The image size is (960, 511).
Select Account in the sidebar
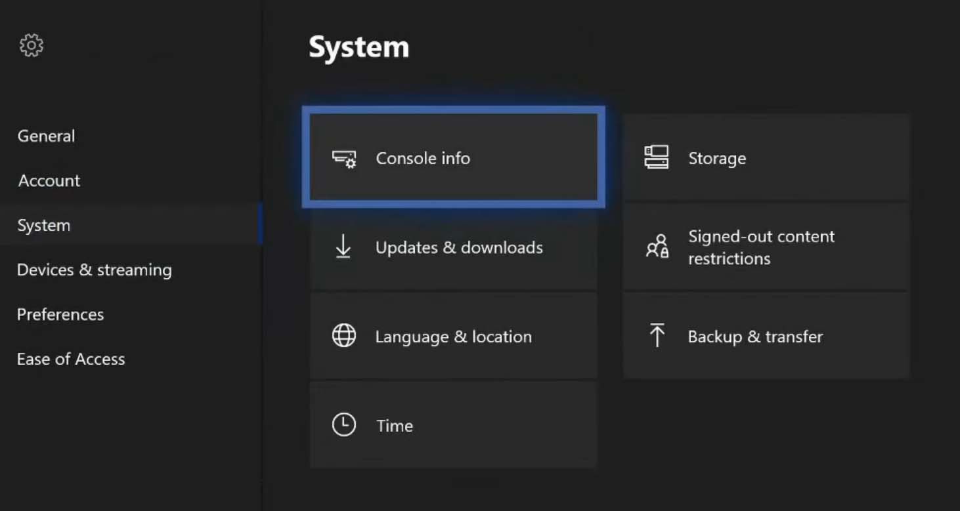tap(131, 180)
